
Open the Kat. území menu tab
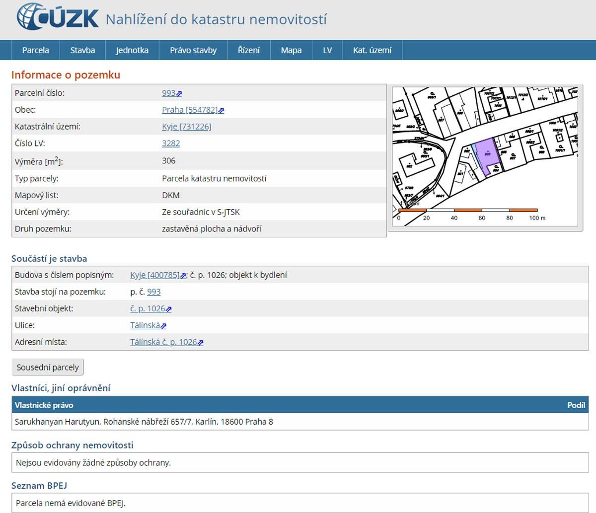click(x=372, y=50)
